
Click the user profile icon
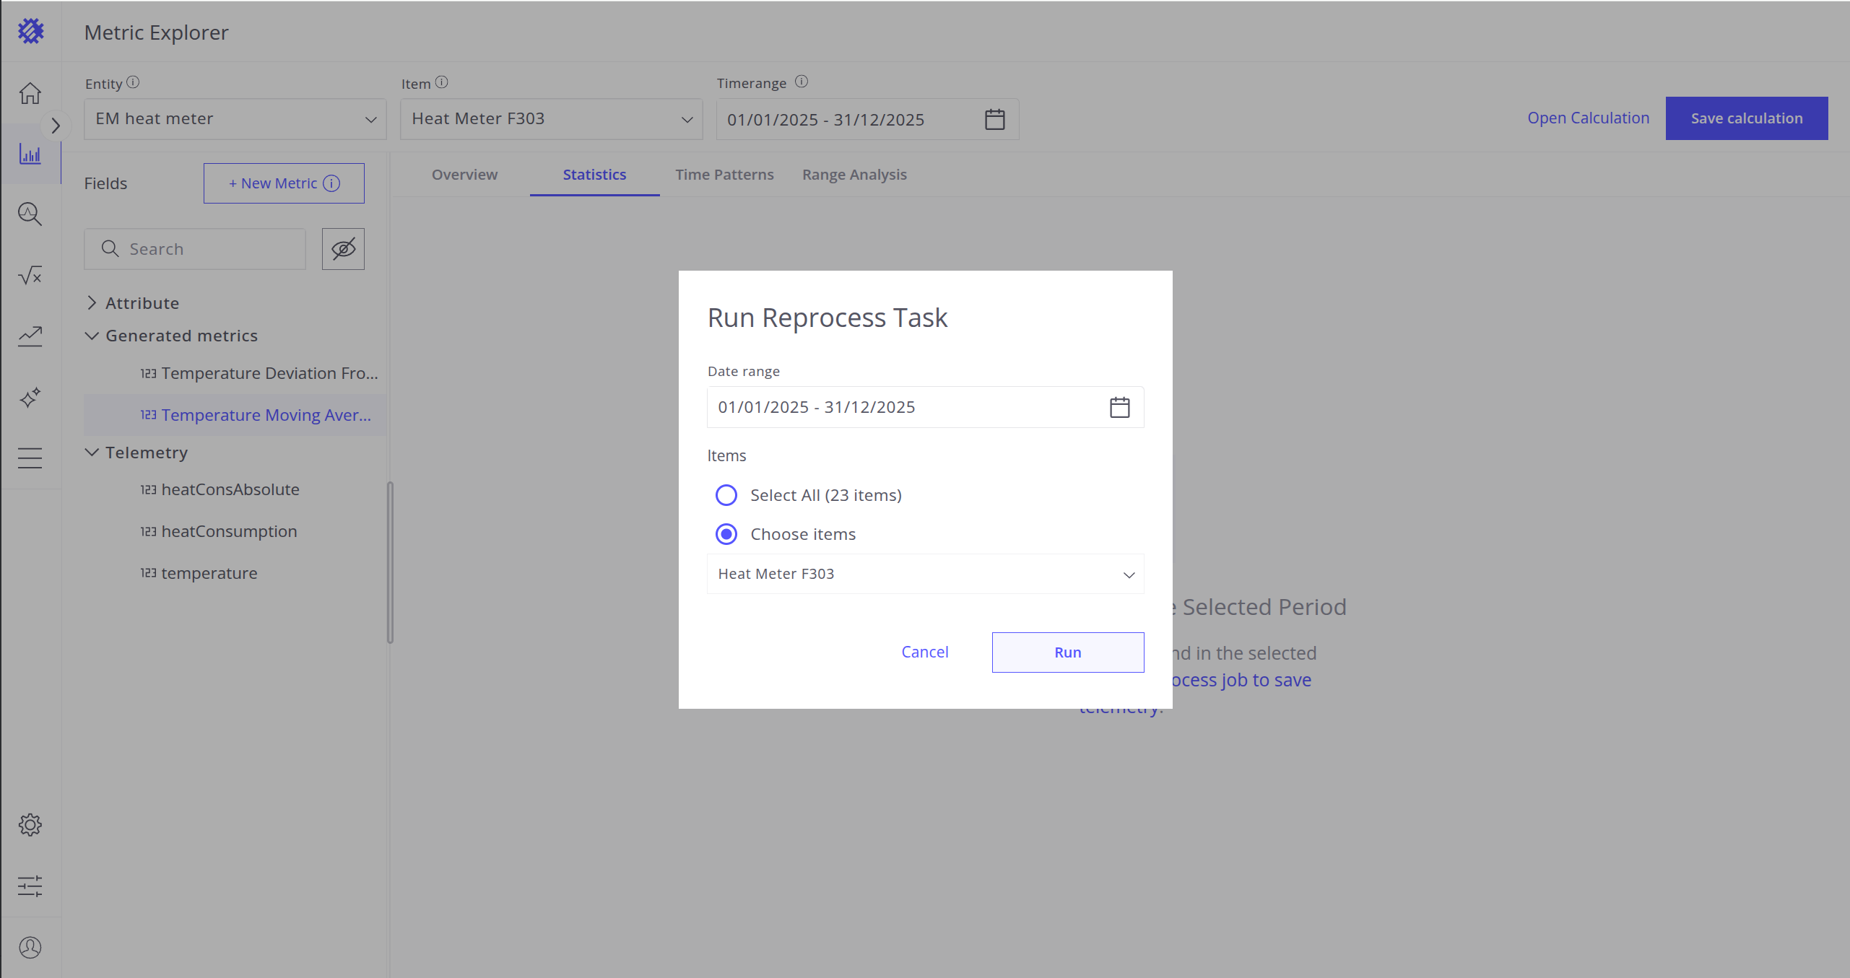tap(30, 947)
